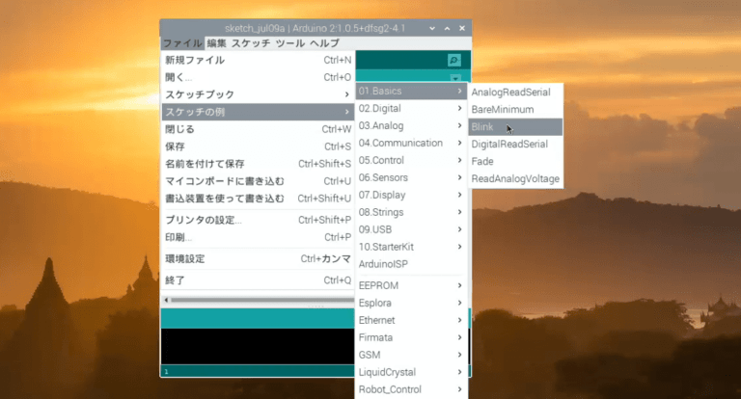
Task: Click the Serial Monitor magnifier icon
Action: coord(453,60)
